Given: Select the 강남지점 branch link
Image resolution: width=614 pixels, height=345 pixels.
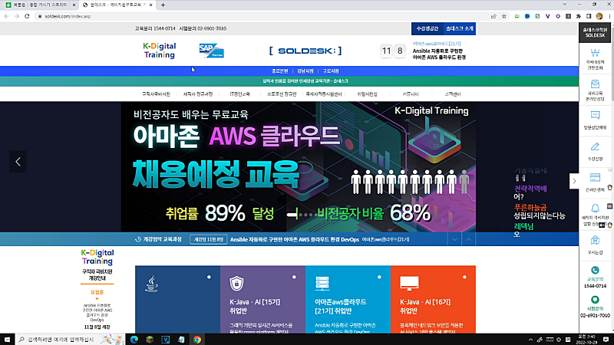Looking at the screenshot, I should point(305,71).
